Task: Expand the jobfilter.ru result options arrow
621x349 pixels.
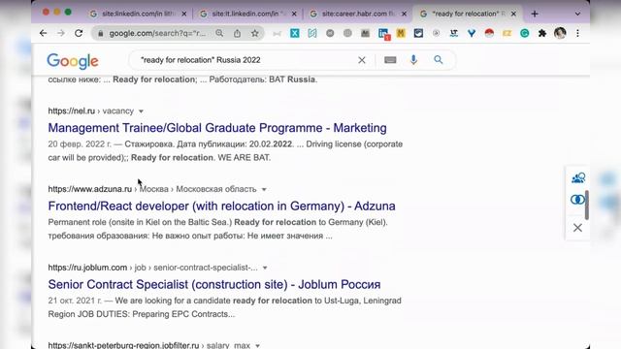Action: [x=257, y=346]
